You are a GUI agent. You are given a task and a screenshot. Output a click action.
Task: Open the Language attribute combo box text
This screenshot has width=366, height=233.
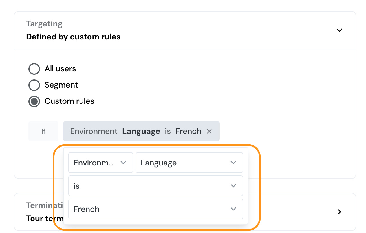tap(159, 163)
